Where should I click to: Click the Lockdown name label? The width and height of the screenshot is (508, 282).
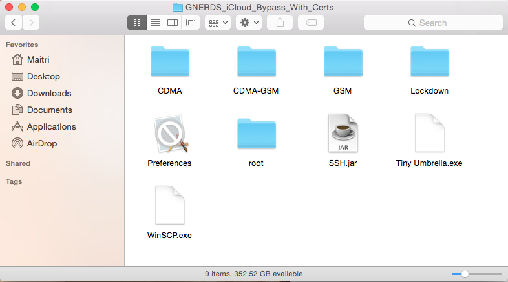(x=430, y=91)
